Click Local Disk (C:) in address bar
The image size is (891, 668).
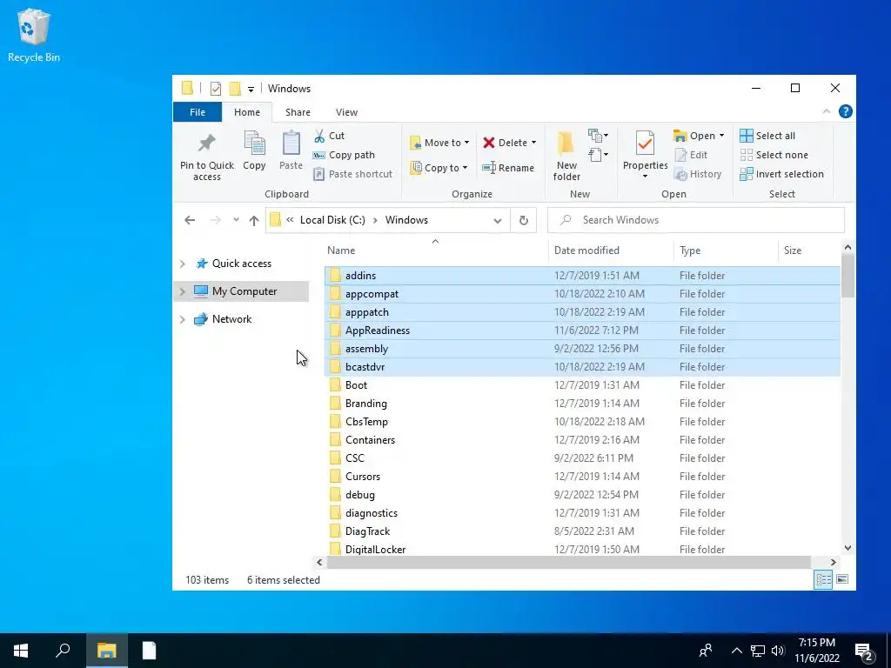point(332,220)
